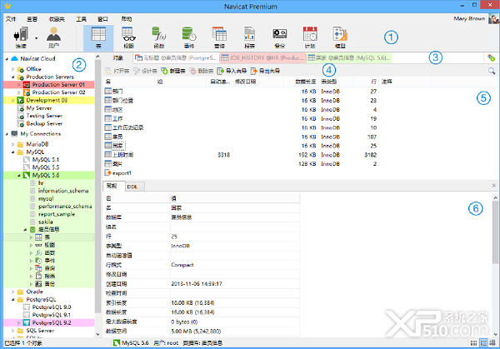Click the new-tab icon right of tab bar
Viewport: 500px width, 349px height.
(491, 58)
